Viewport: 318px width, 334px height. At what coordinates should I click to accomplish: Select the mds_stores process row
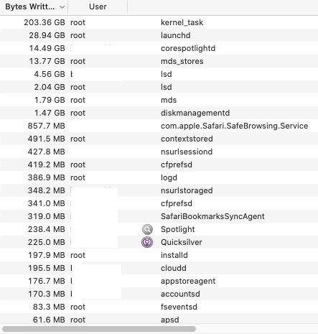click(159, 61)
